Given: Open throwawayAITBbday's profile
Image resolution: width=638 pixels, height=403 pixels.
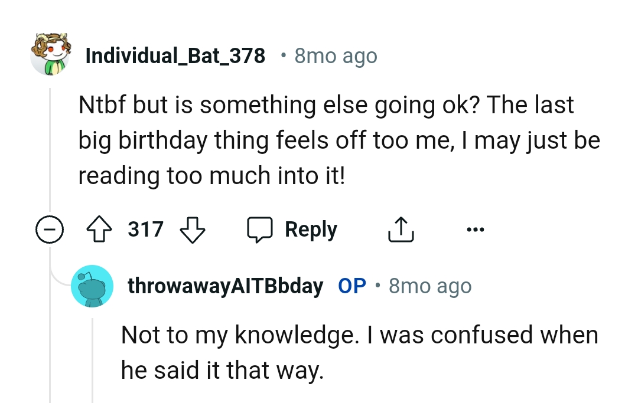Looking at the screenshot, I should click(226, 286).
